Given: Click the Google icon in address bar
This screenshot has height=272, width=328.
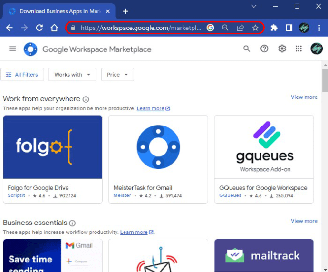Looking at the screenshot, I should (x=210, y=28).
